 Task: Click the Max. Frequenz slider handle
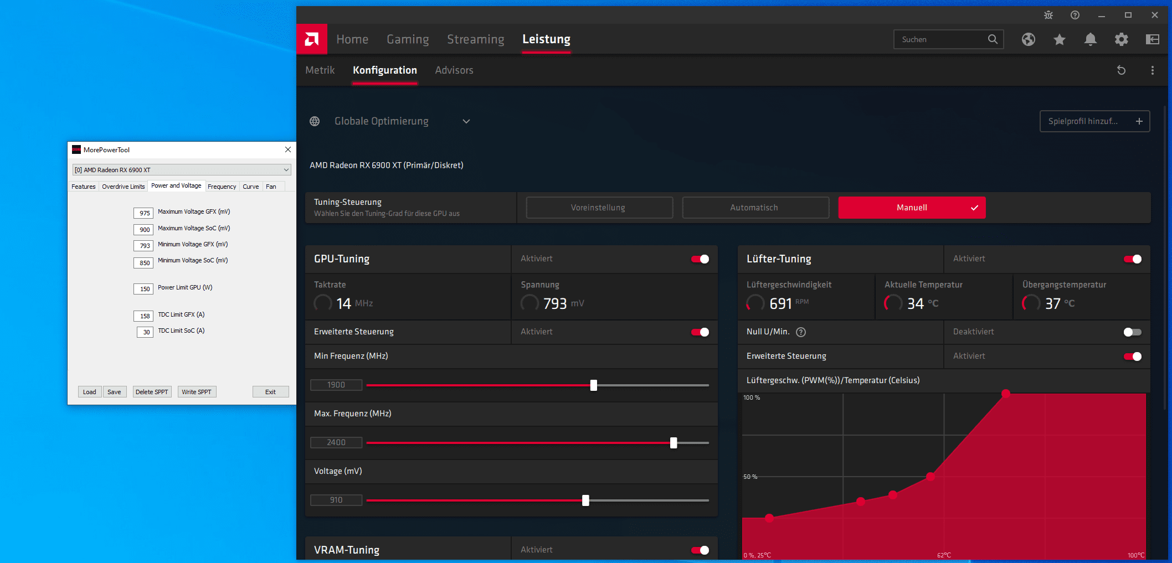[x=674, y=443]
